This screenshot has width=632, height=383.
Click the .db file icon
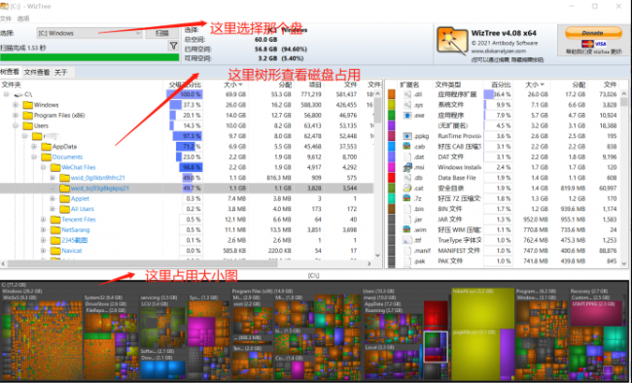click(407, 177)
